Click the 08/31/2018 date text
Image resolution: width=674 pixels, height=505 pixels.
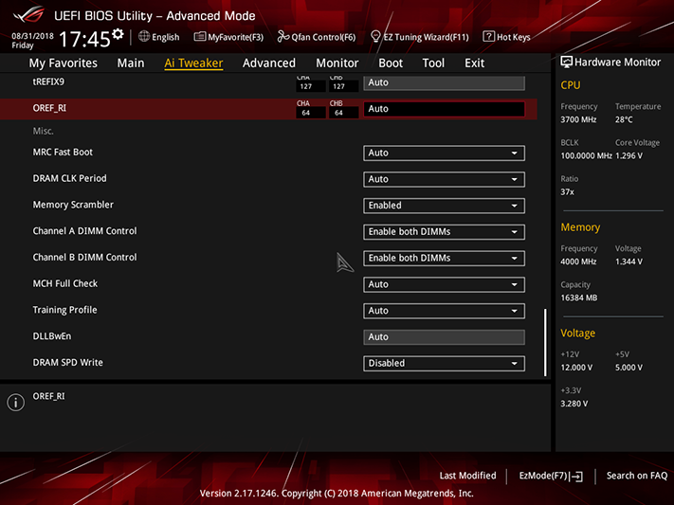click(x=32, y=36)
